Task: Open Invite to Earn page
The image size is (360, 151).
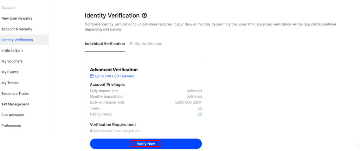Action: tap(12, 51)
